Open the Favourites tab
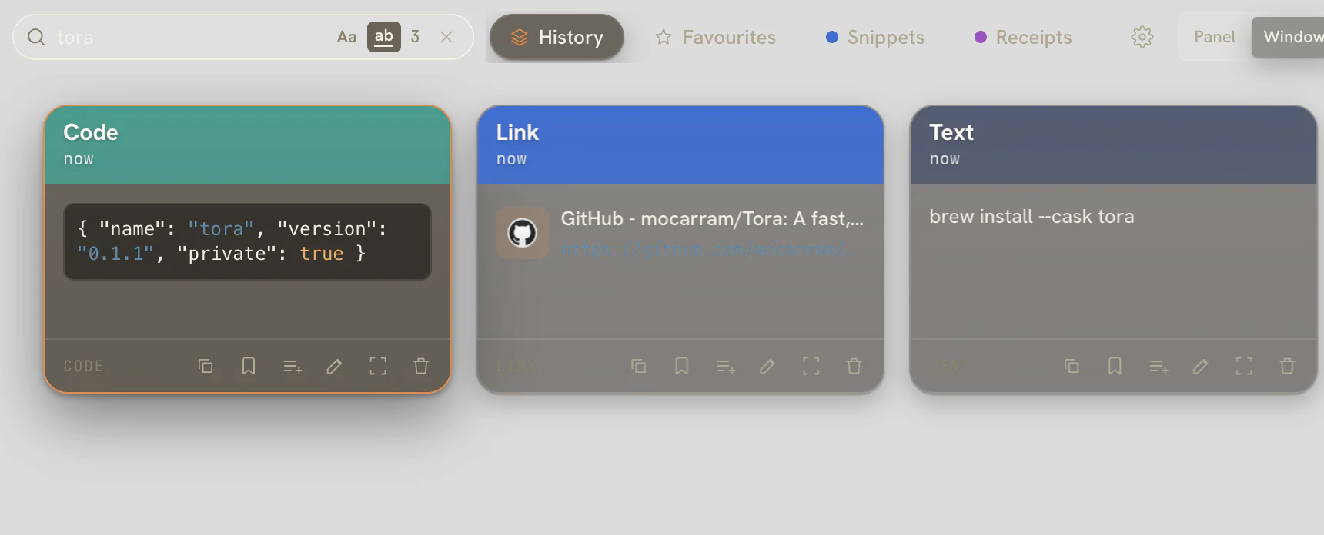Screen dimensions: 1324x535 [x=715, y=37]
